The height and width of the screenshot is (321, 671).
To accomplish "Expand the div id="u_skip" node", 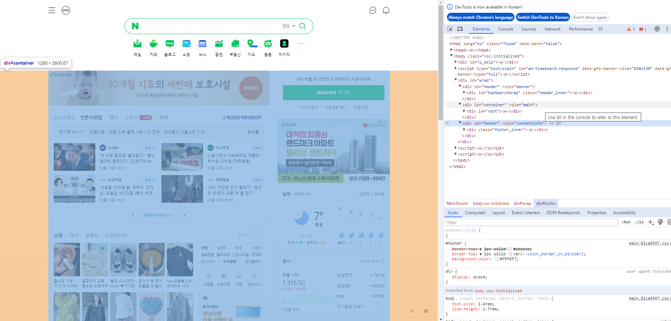I will click(456, 62).
